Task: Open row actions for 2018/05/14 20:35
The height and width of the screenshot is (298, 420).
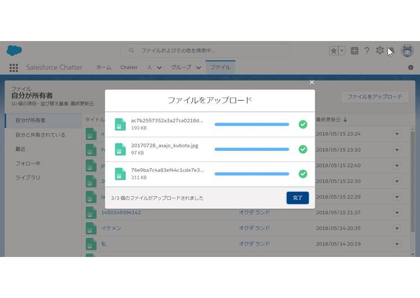Action: [x=397, y=228]
